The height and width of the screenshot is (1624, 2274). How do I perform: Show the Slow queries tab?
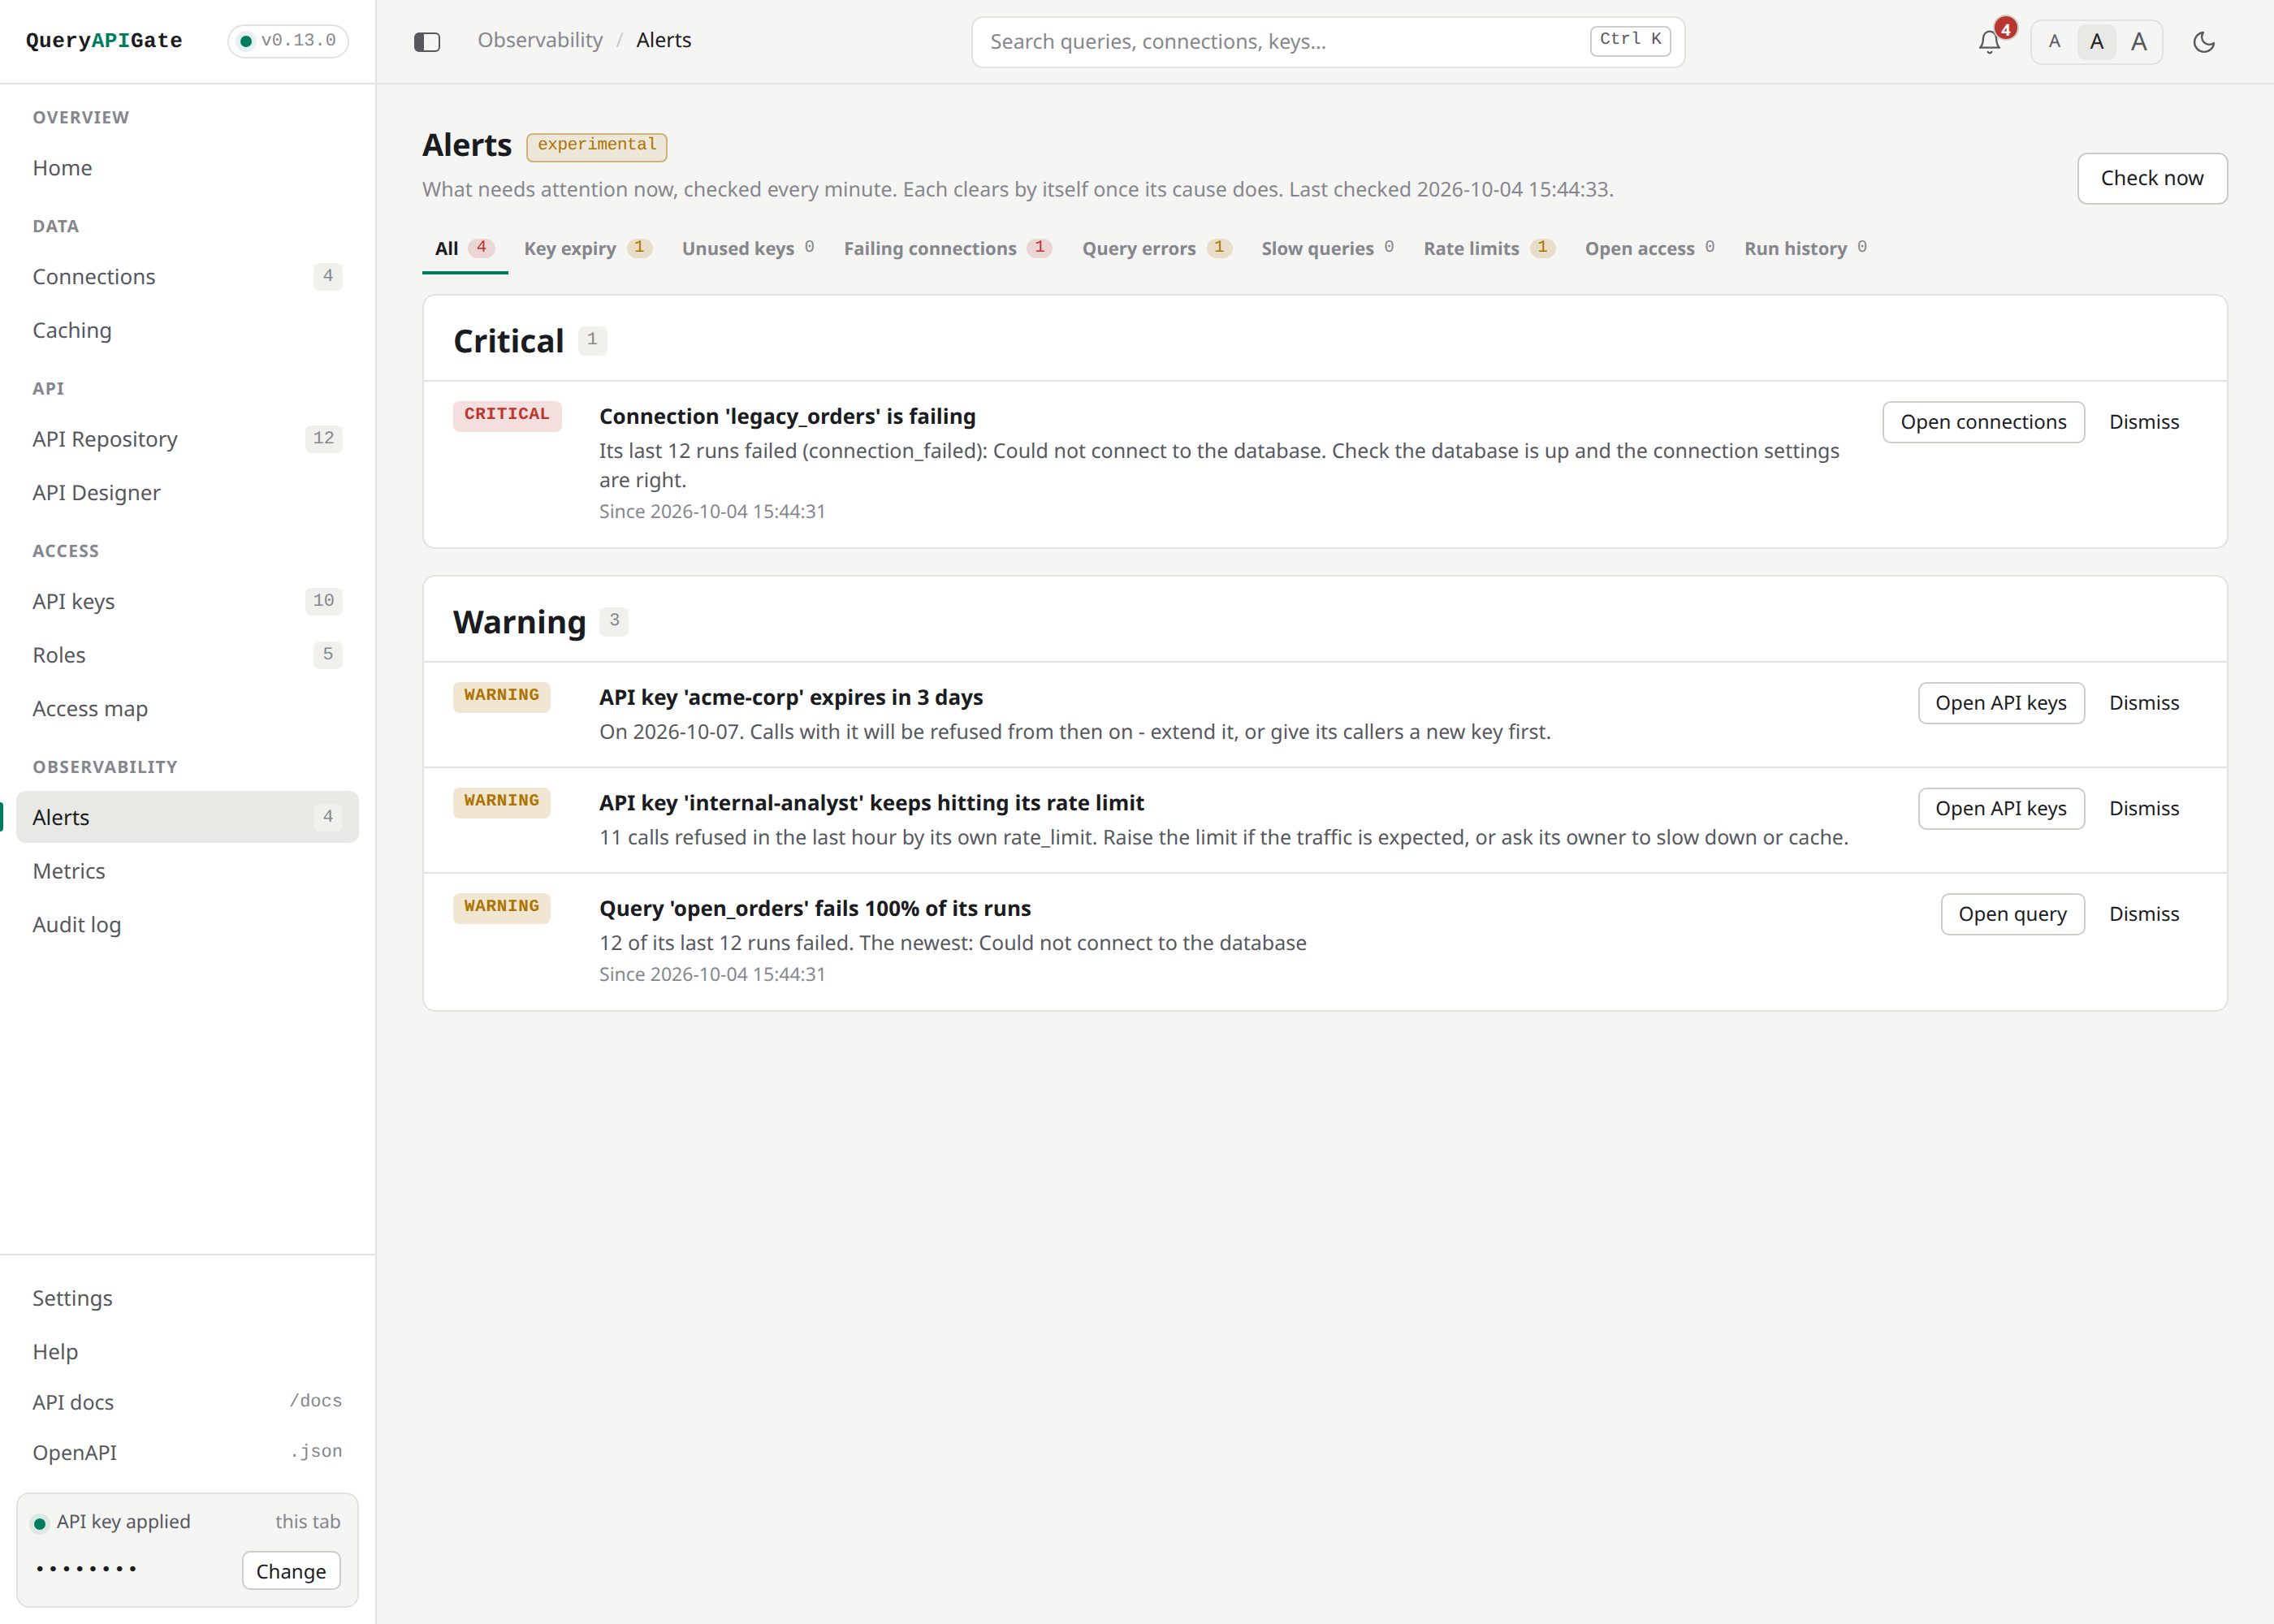[1328, 248]
